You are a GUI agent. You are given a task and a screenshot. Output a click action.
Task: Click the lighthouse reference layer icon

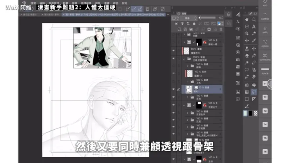pos(182,24)
